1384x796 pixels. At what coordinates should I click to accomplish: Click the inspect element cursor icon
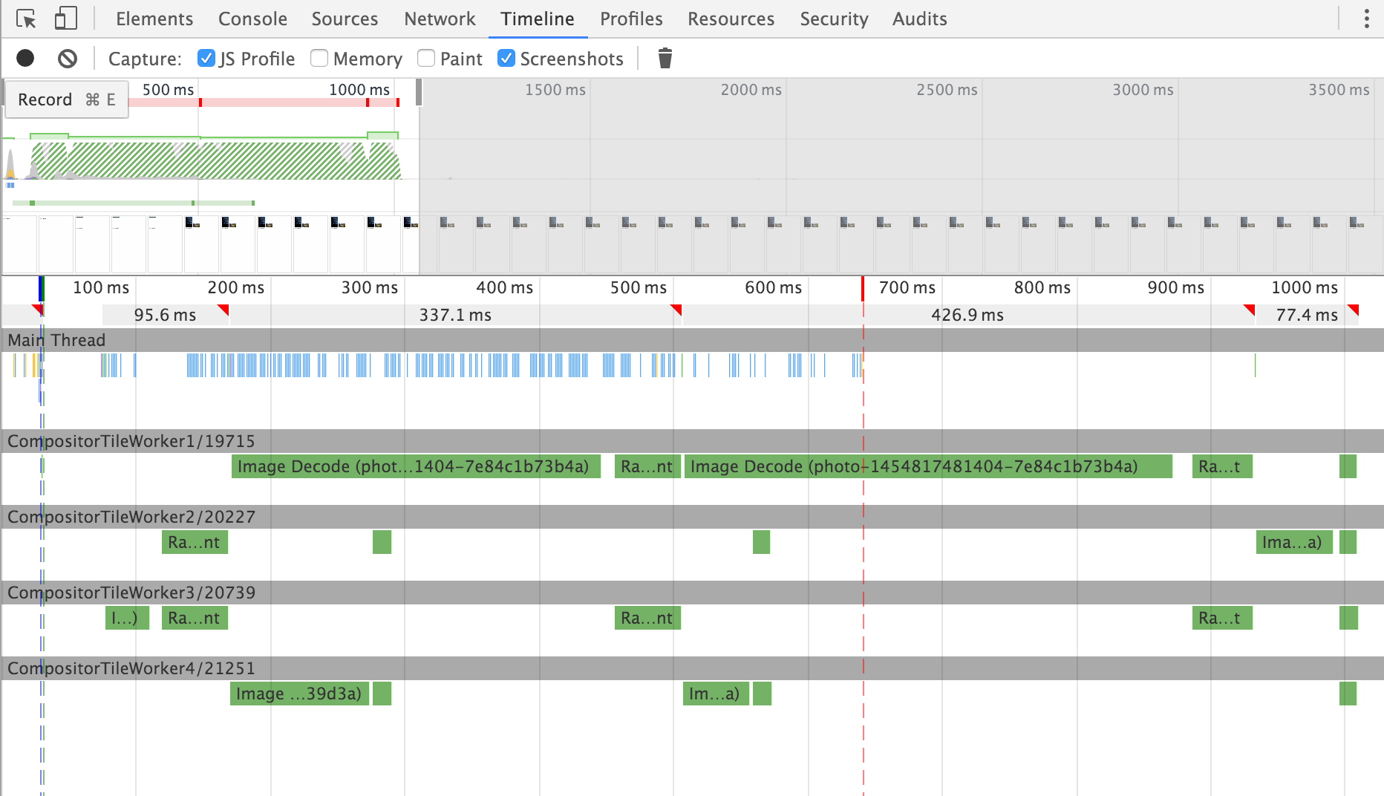tap(26, 19)
